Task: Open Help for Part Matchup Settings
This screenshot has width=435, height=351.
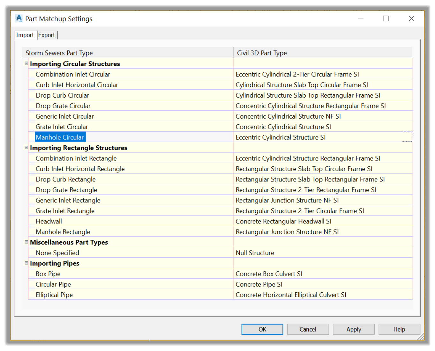Action: point(399,329)
